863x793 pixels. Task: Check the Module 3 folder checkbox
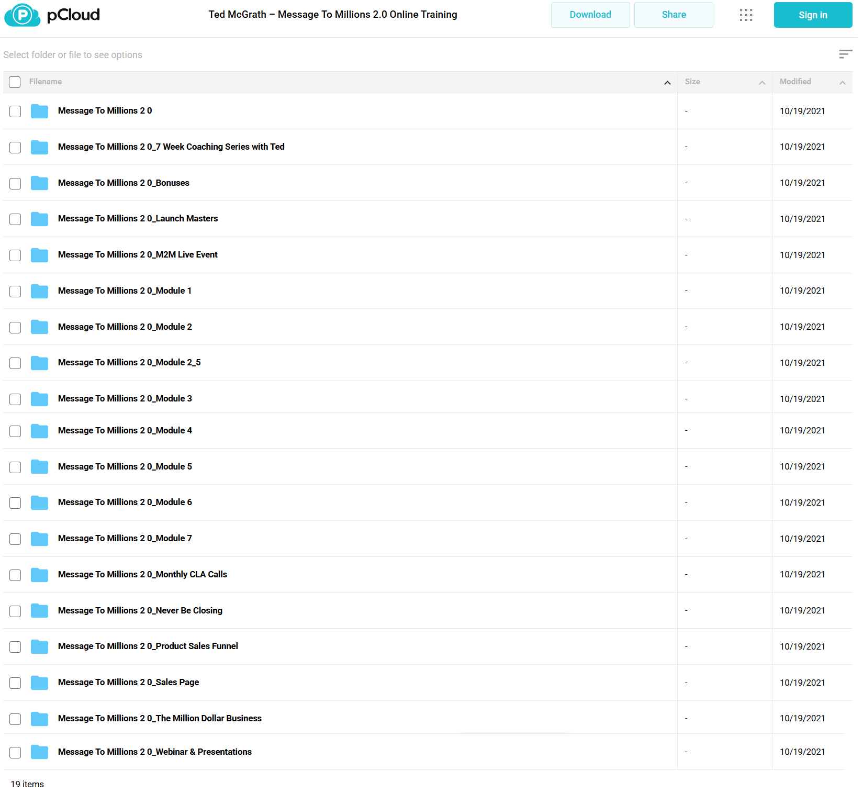15,399
